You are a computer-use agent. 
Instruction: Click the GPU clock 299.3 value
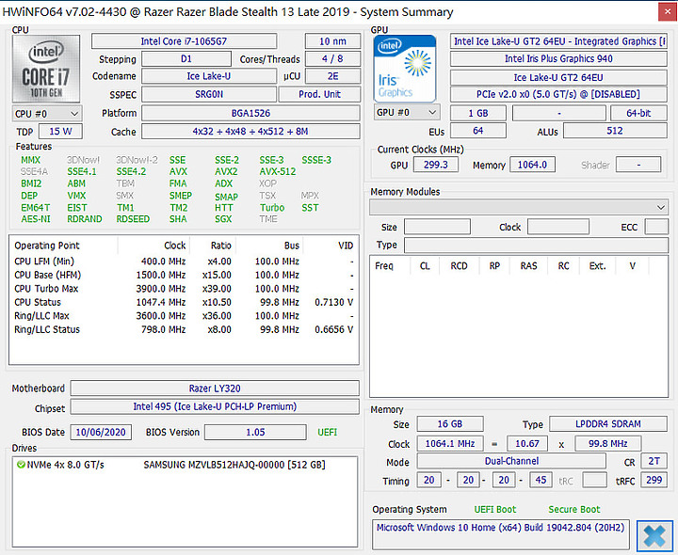pos(435,165)
